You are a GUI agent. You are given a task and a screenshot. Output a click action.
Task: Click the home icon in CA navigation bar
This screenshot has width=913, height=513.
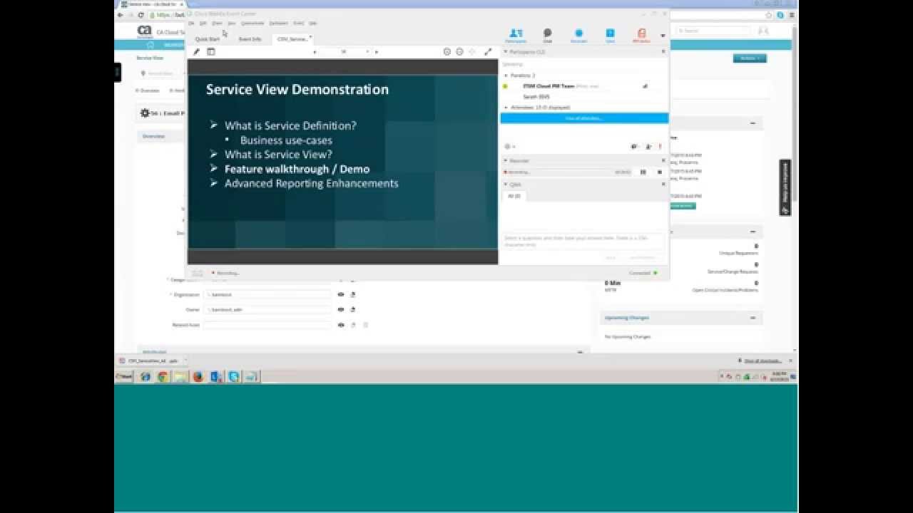click(151, 45)
